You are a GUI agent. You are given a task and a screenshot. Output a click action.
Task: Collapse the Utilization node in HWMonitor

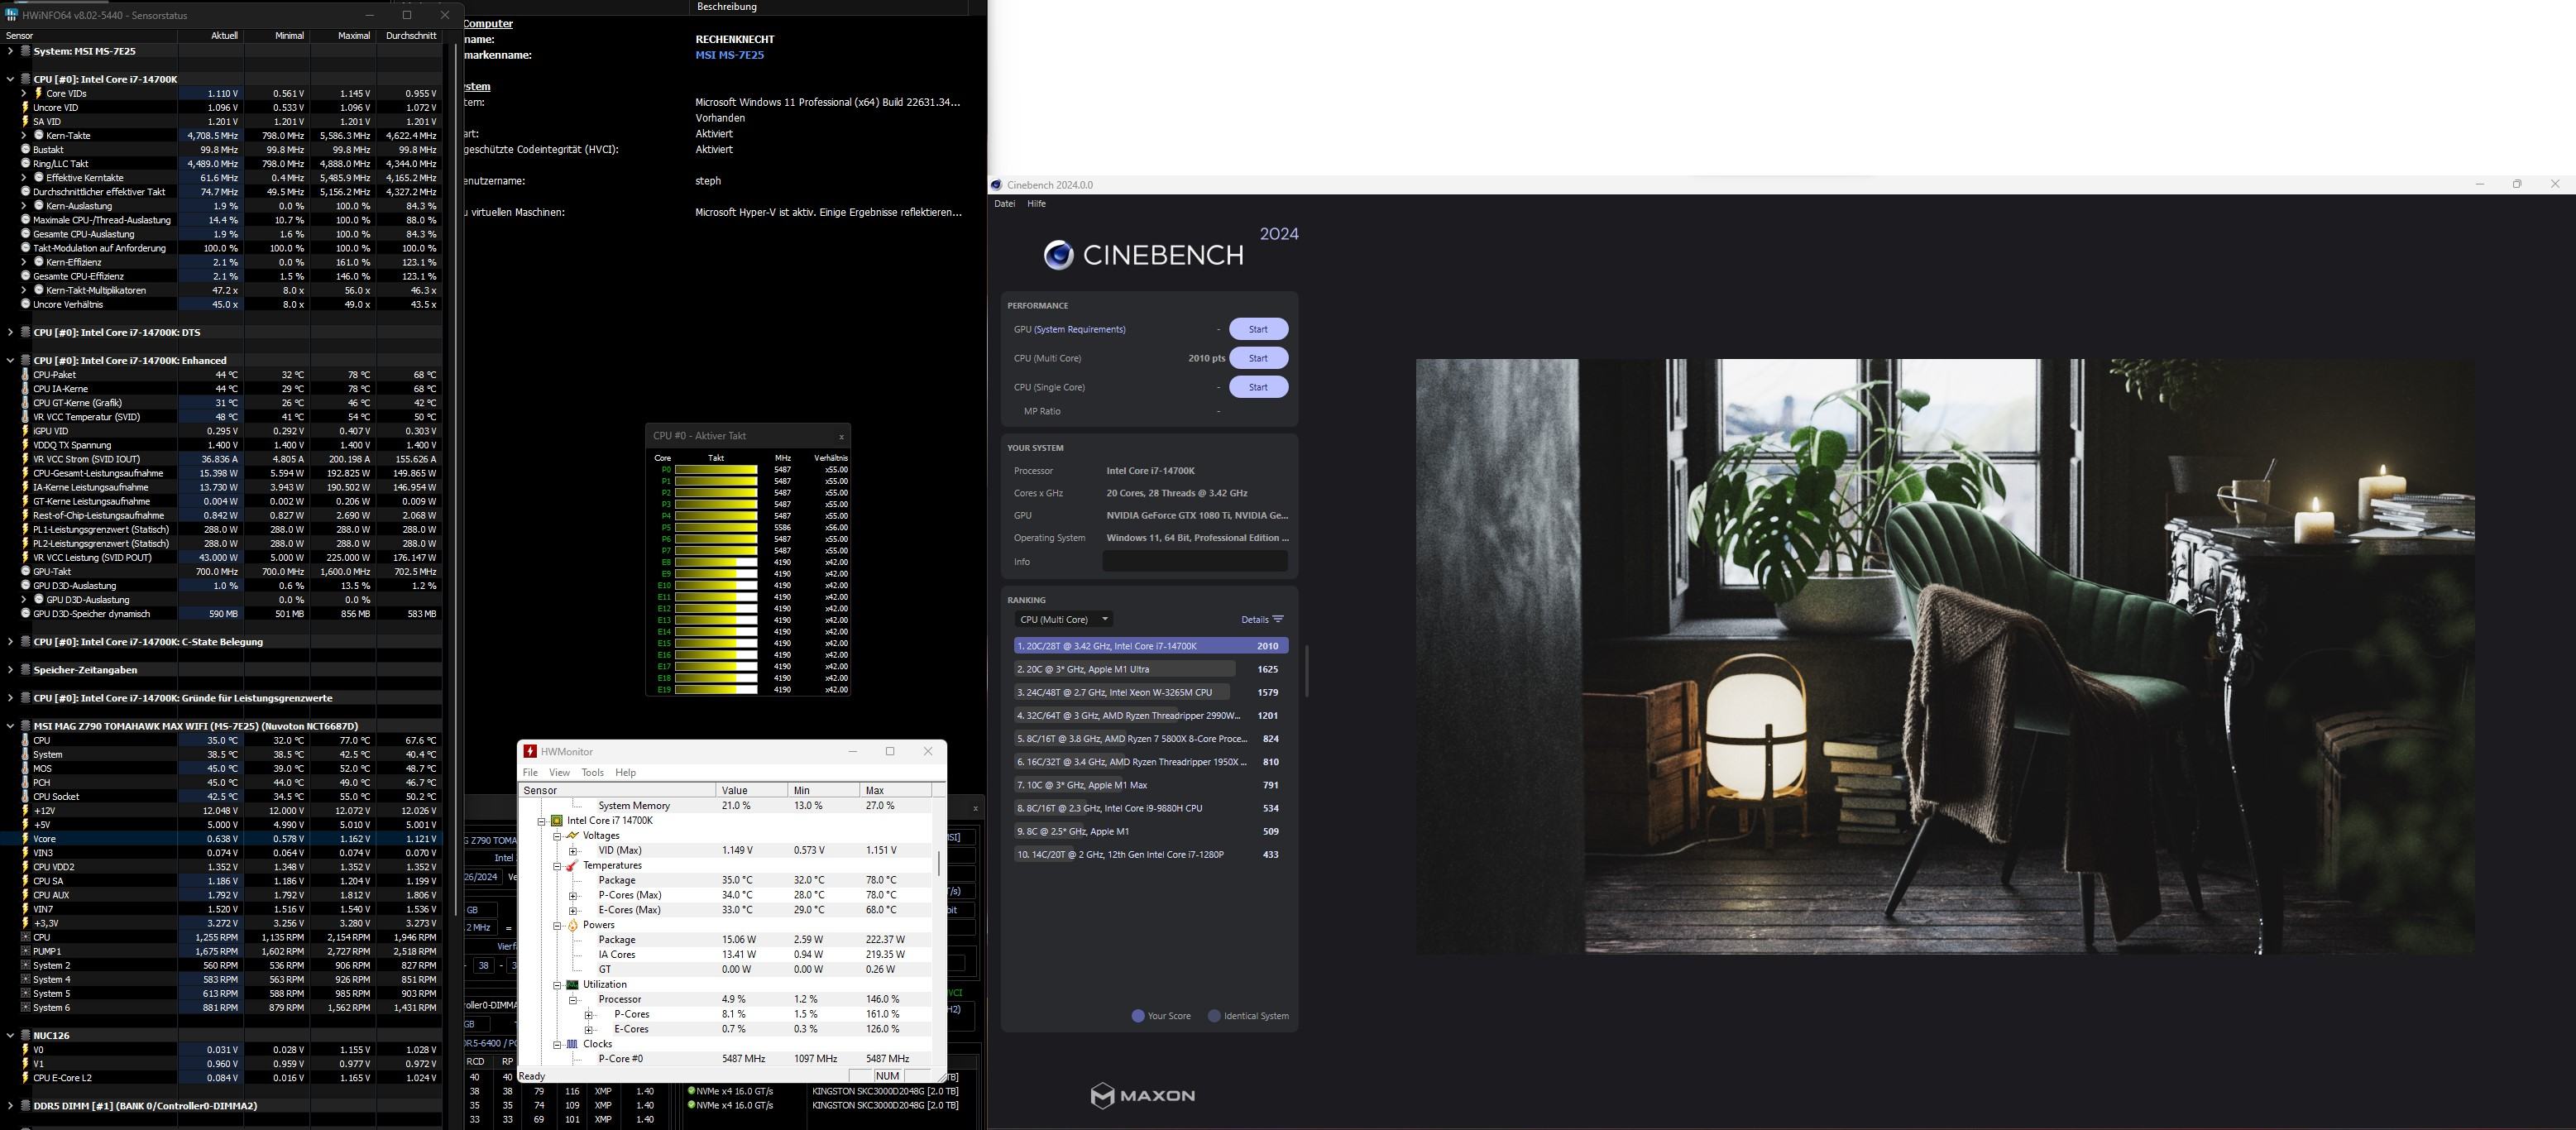click(x=557, y=985)
